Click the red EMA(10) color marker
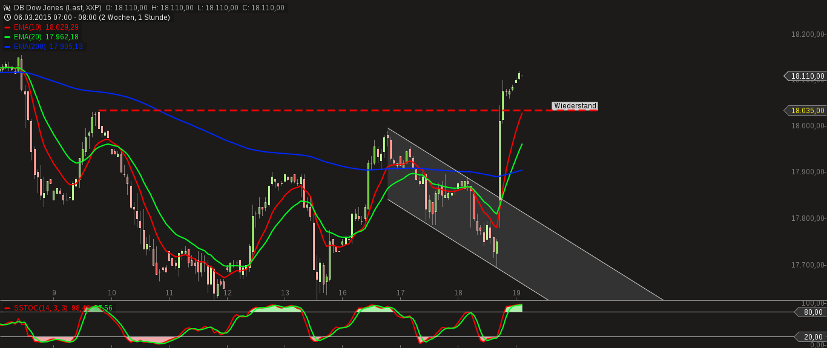Viewport: 827px width, 348px height. (7, 27)
